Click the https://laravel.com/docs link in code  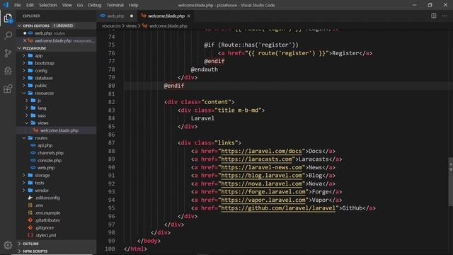click(x=261, y=151)
